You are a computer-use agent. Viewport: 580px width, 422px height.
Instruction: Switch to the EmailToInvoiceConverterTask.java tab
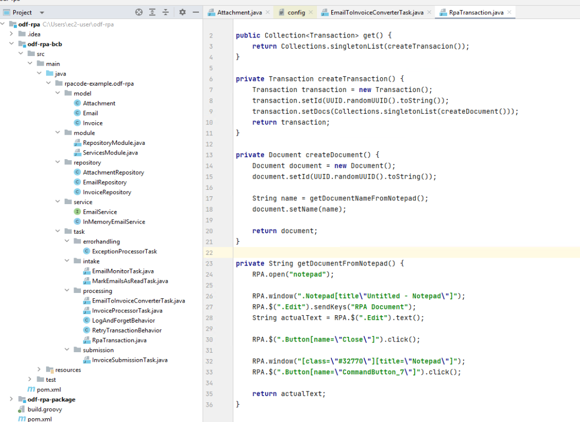click(377, 12)
